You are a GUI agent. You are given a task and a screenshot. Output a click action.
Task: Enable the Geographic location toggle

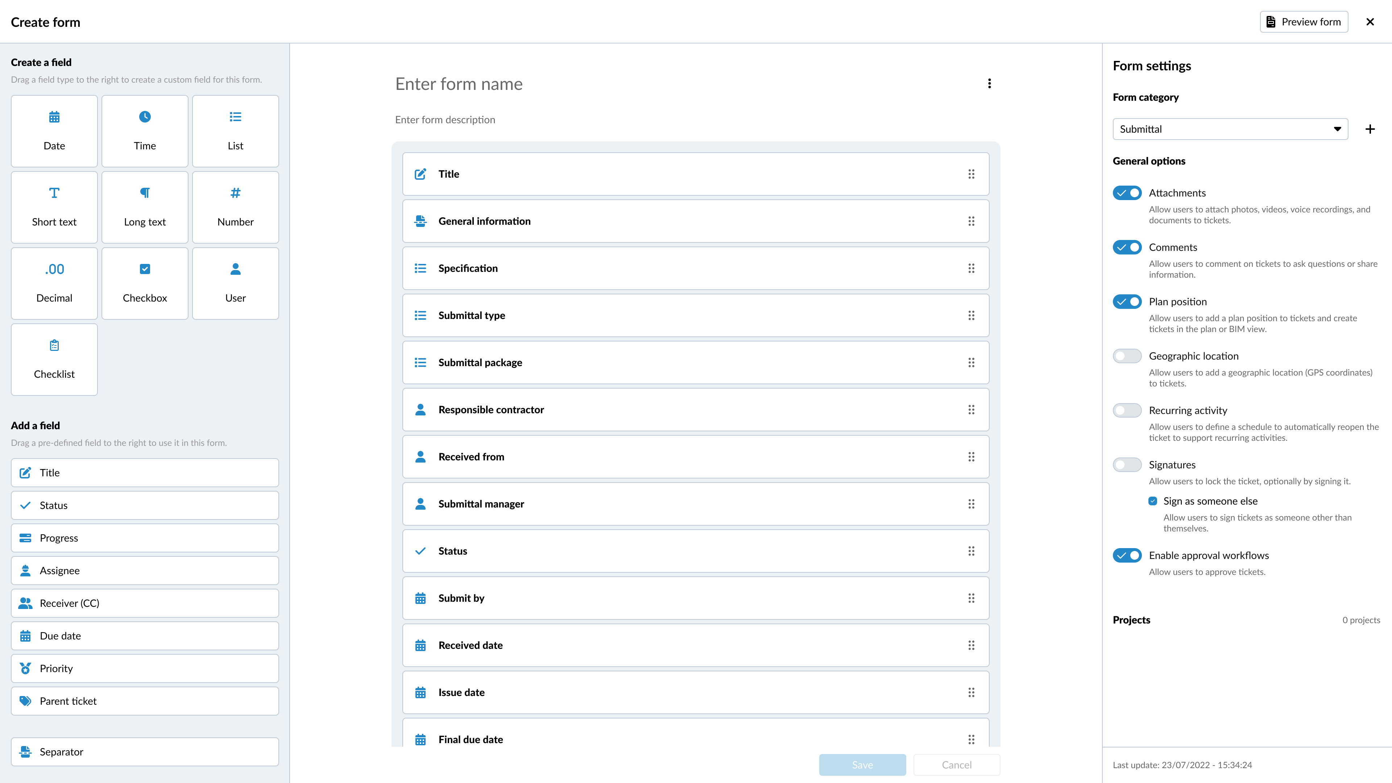click(x=1127, y=356)
